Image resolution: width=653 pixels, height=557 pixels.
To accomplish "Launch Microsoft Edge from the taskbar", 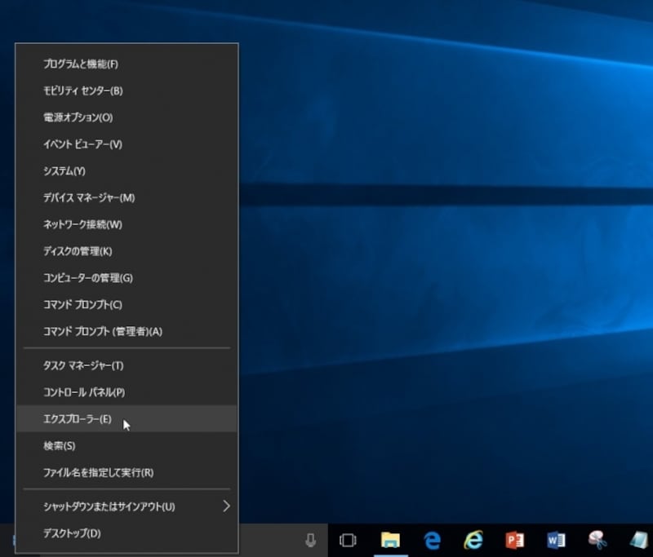I will click(432, 540).
